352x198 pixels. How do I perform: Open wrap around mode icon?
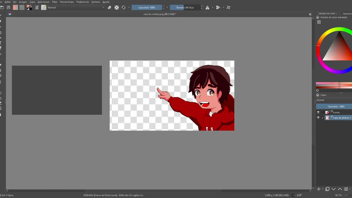pyautogui.click(x=229, y=7)
